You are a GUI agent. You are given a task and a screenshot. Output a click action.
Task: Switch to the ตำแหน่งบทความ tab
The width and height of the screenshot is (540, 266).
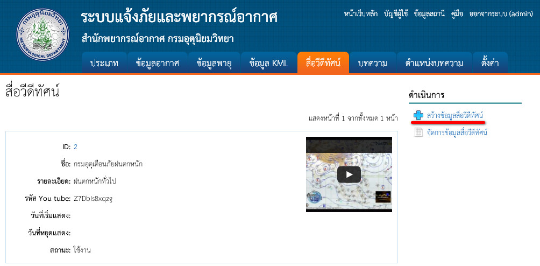434,63
